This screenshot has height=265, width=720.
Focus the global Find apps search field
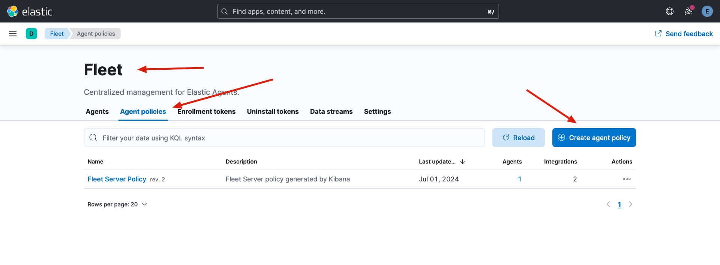[358, 11]
